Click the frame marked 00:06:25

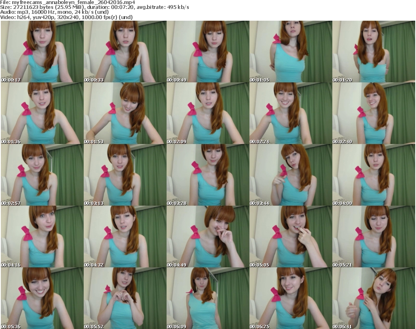click(290, 298)
